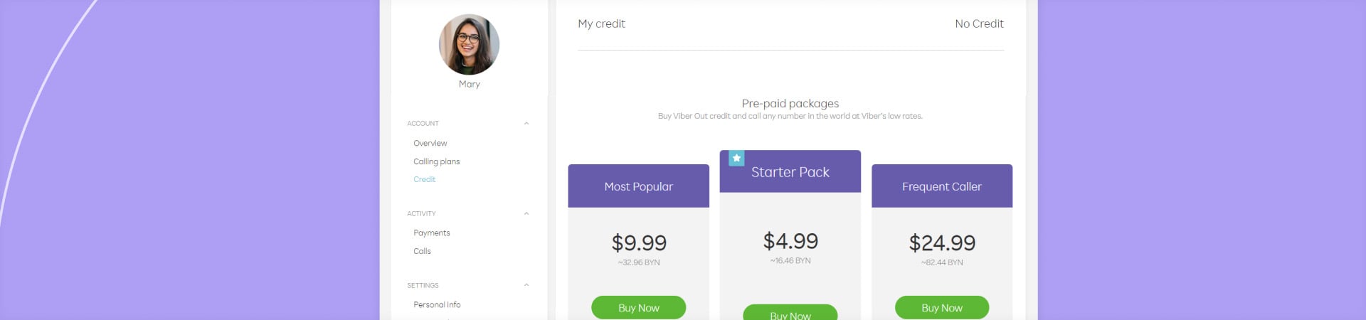This screenshot has width=1366, height=320.
Task: Click the $4.99 price text
Action: [790, 241]
